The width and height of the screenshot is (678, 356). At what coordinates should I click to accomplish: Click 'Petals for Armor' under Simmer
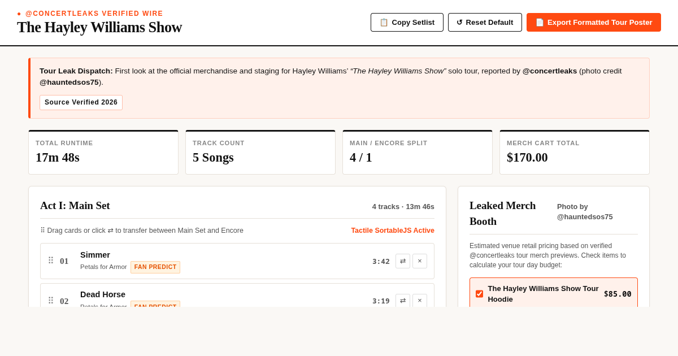[x=103, y=267]
